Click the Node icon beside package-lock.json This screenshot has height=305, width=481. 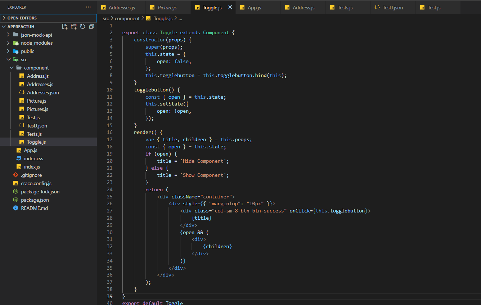15,192
